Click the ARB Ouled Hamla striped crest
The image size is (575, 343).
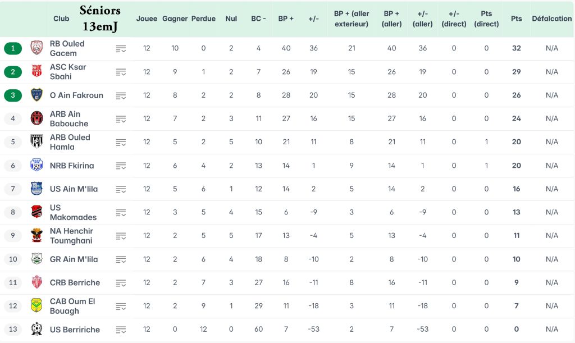(x=36, y=142)
